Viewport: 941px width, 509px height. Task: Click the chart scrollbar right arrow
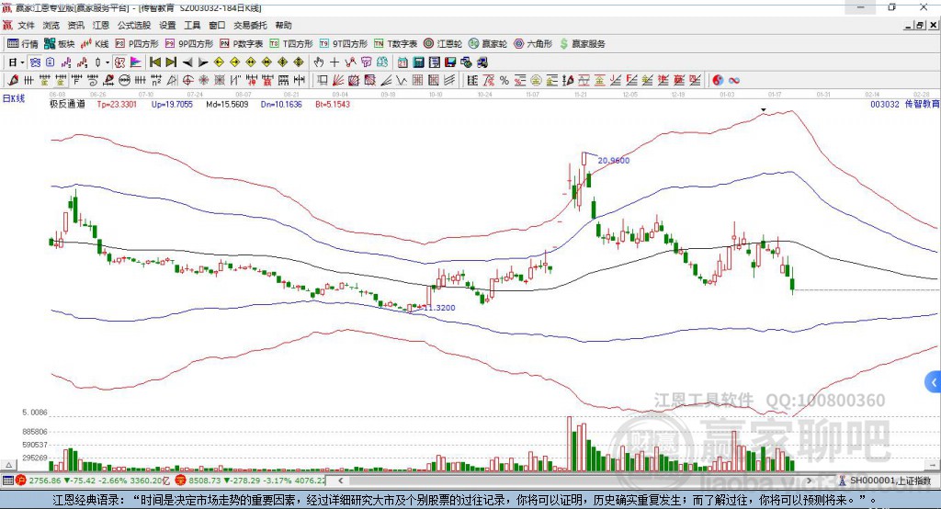tap(809, 481)
